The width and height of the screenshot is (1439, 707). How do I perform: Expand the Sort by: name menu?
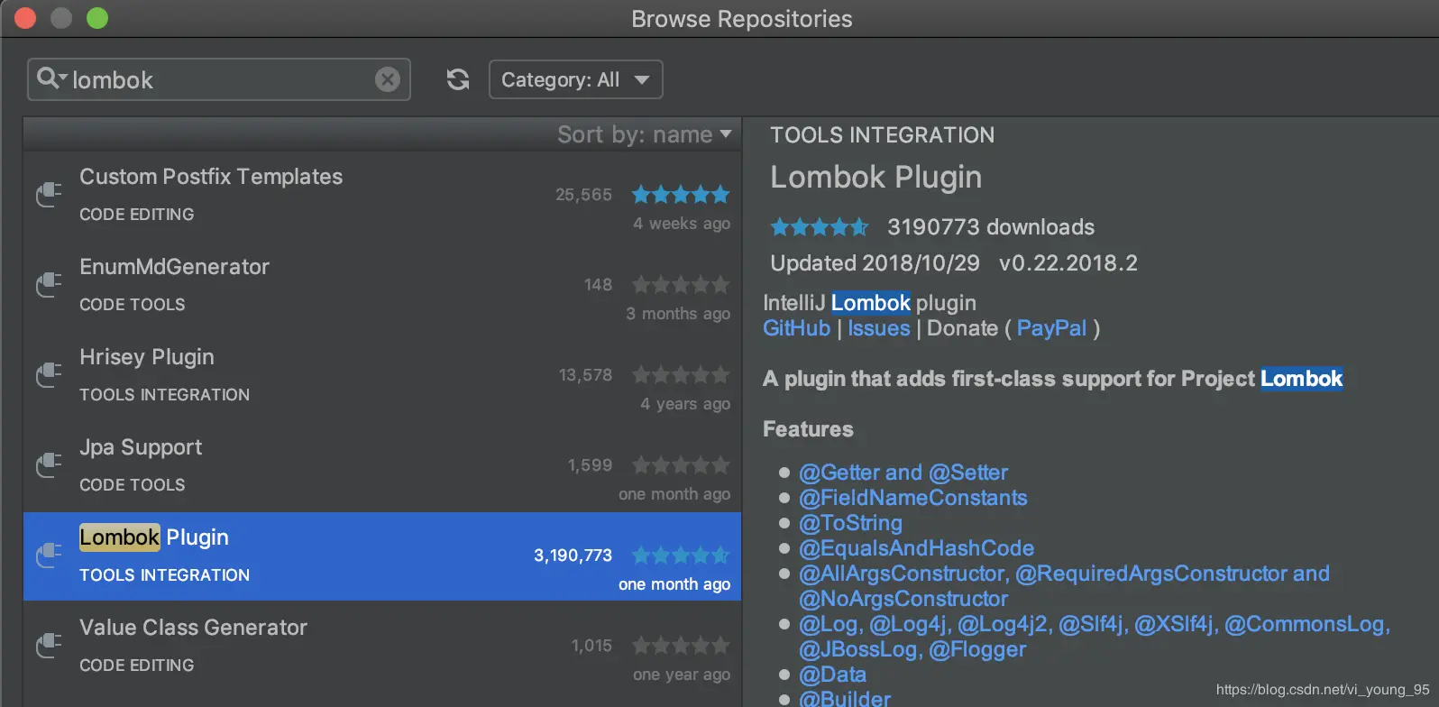(x=644, y=134)
